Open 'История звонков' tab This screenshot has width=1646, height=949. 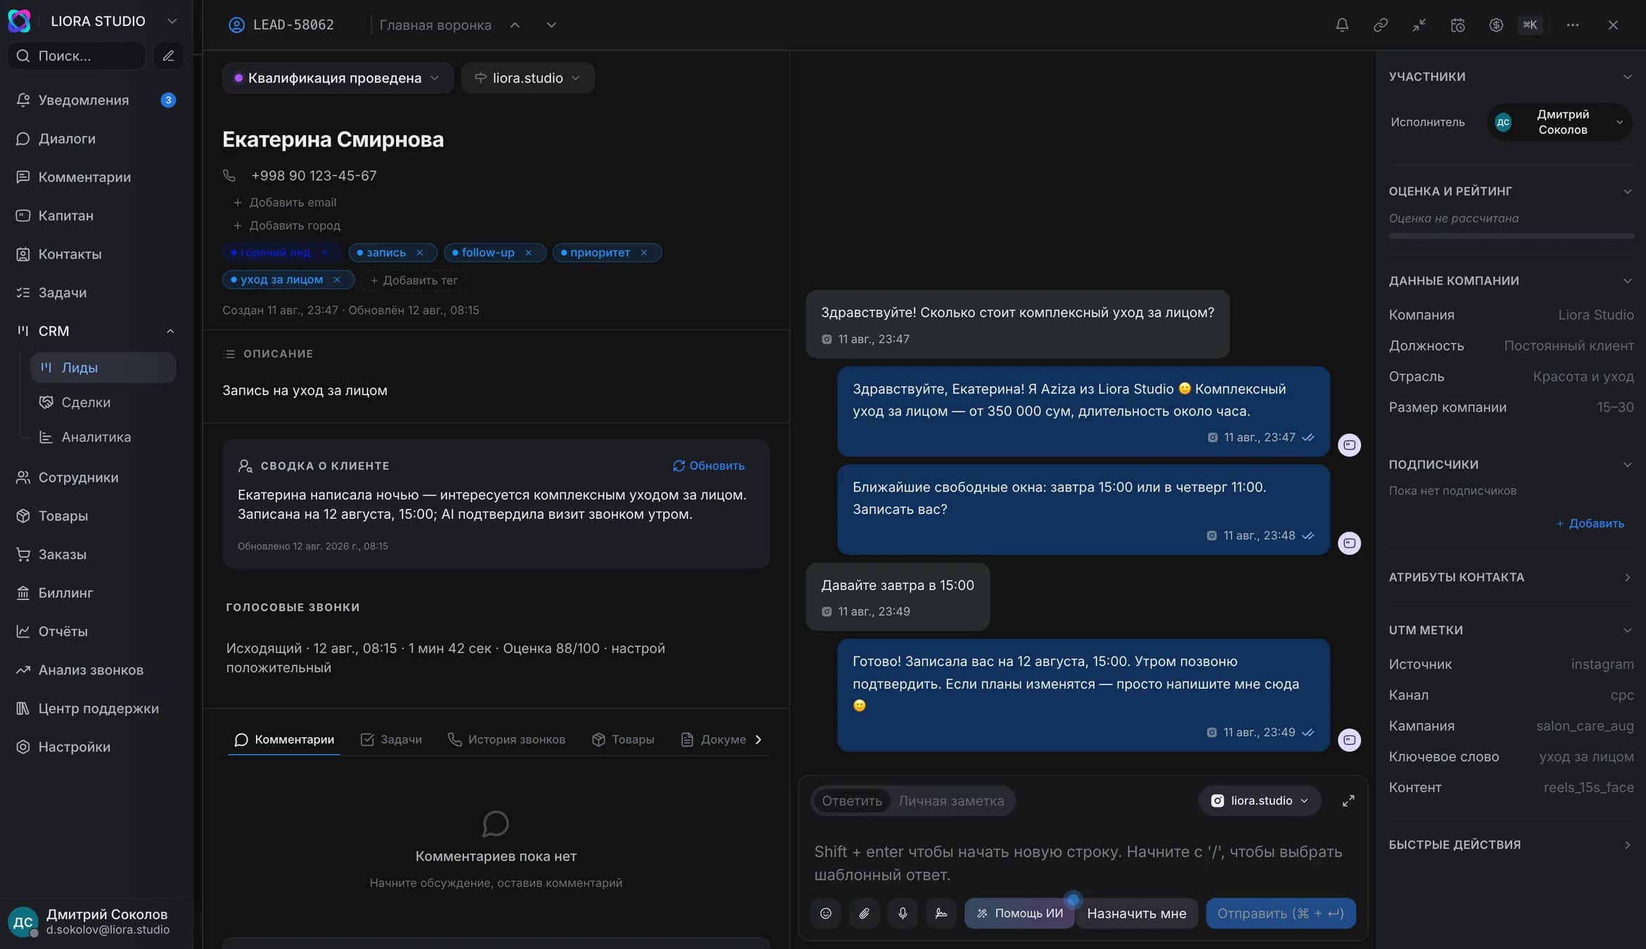point(506,739)
